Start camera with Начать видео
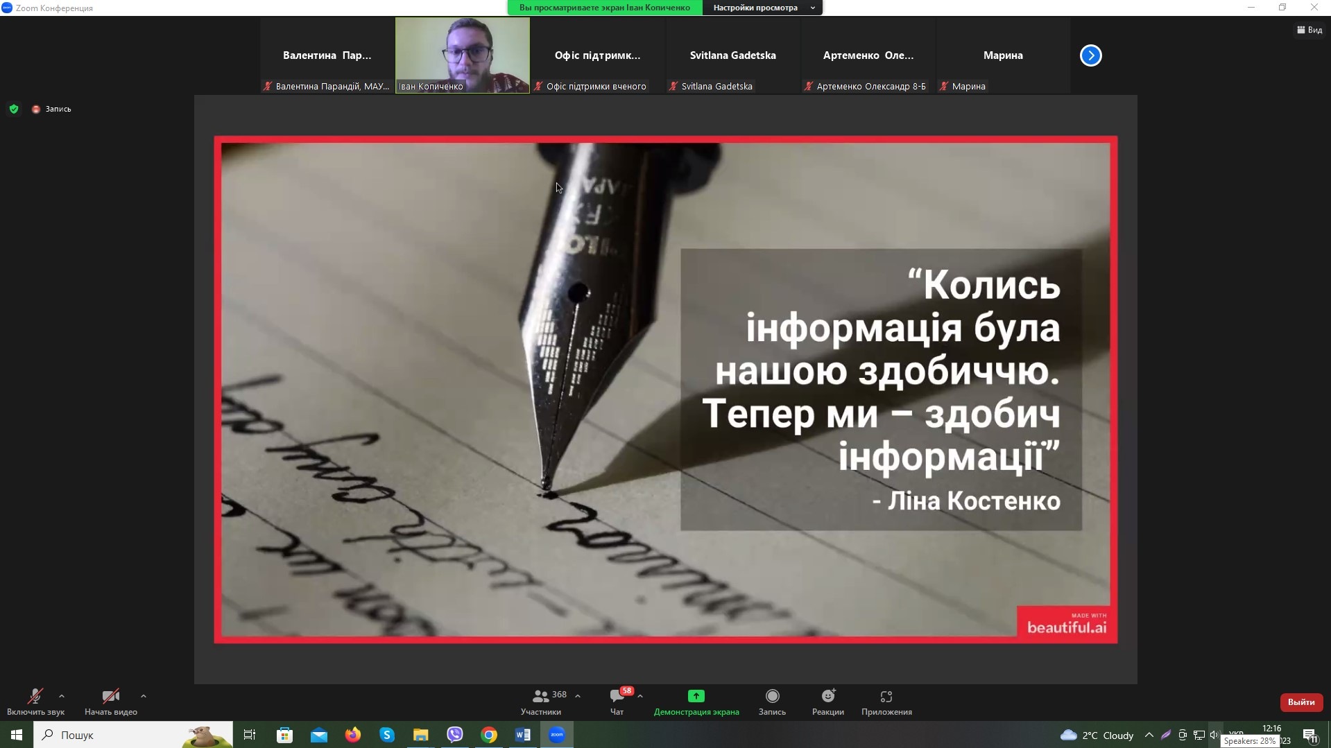Viewport: 1331px width, 748px height. (x=110, y=696)
